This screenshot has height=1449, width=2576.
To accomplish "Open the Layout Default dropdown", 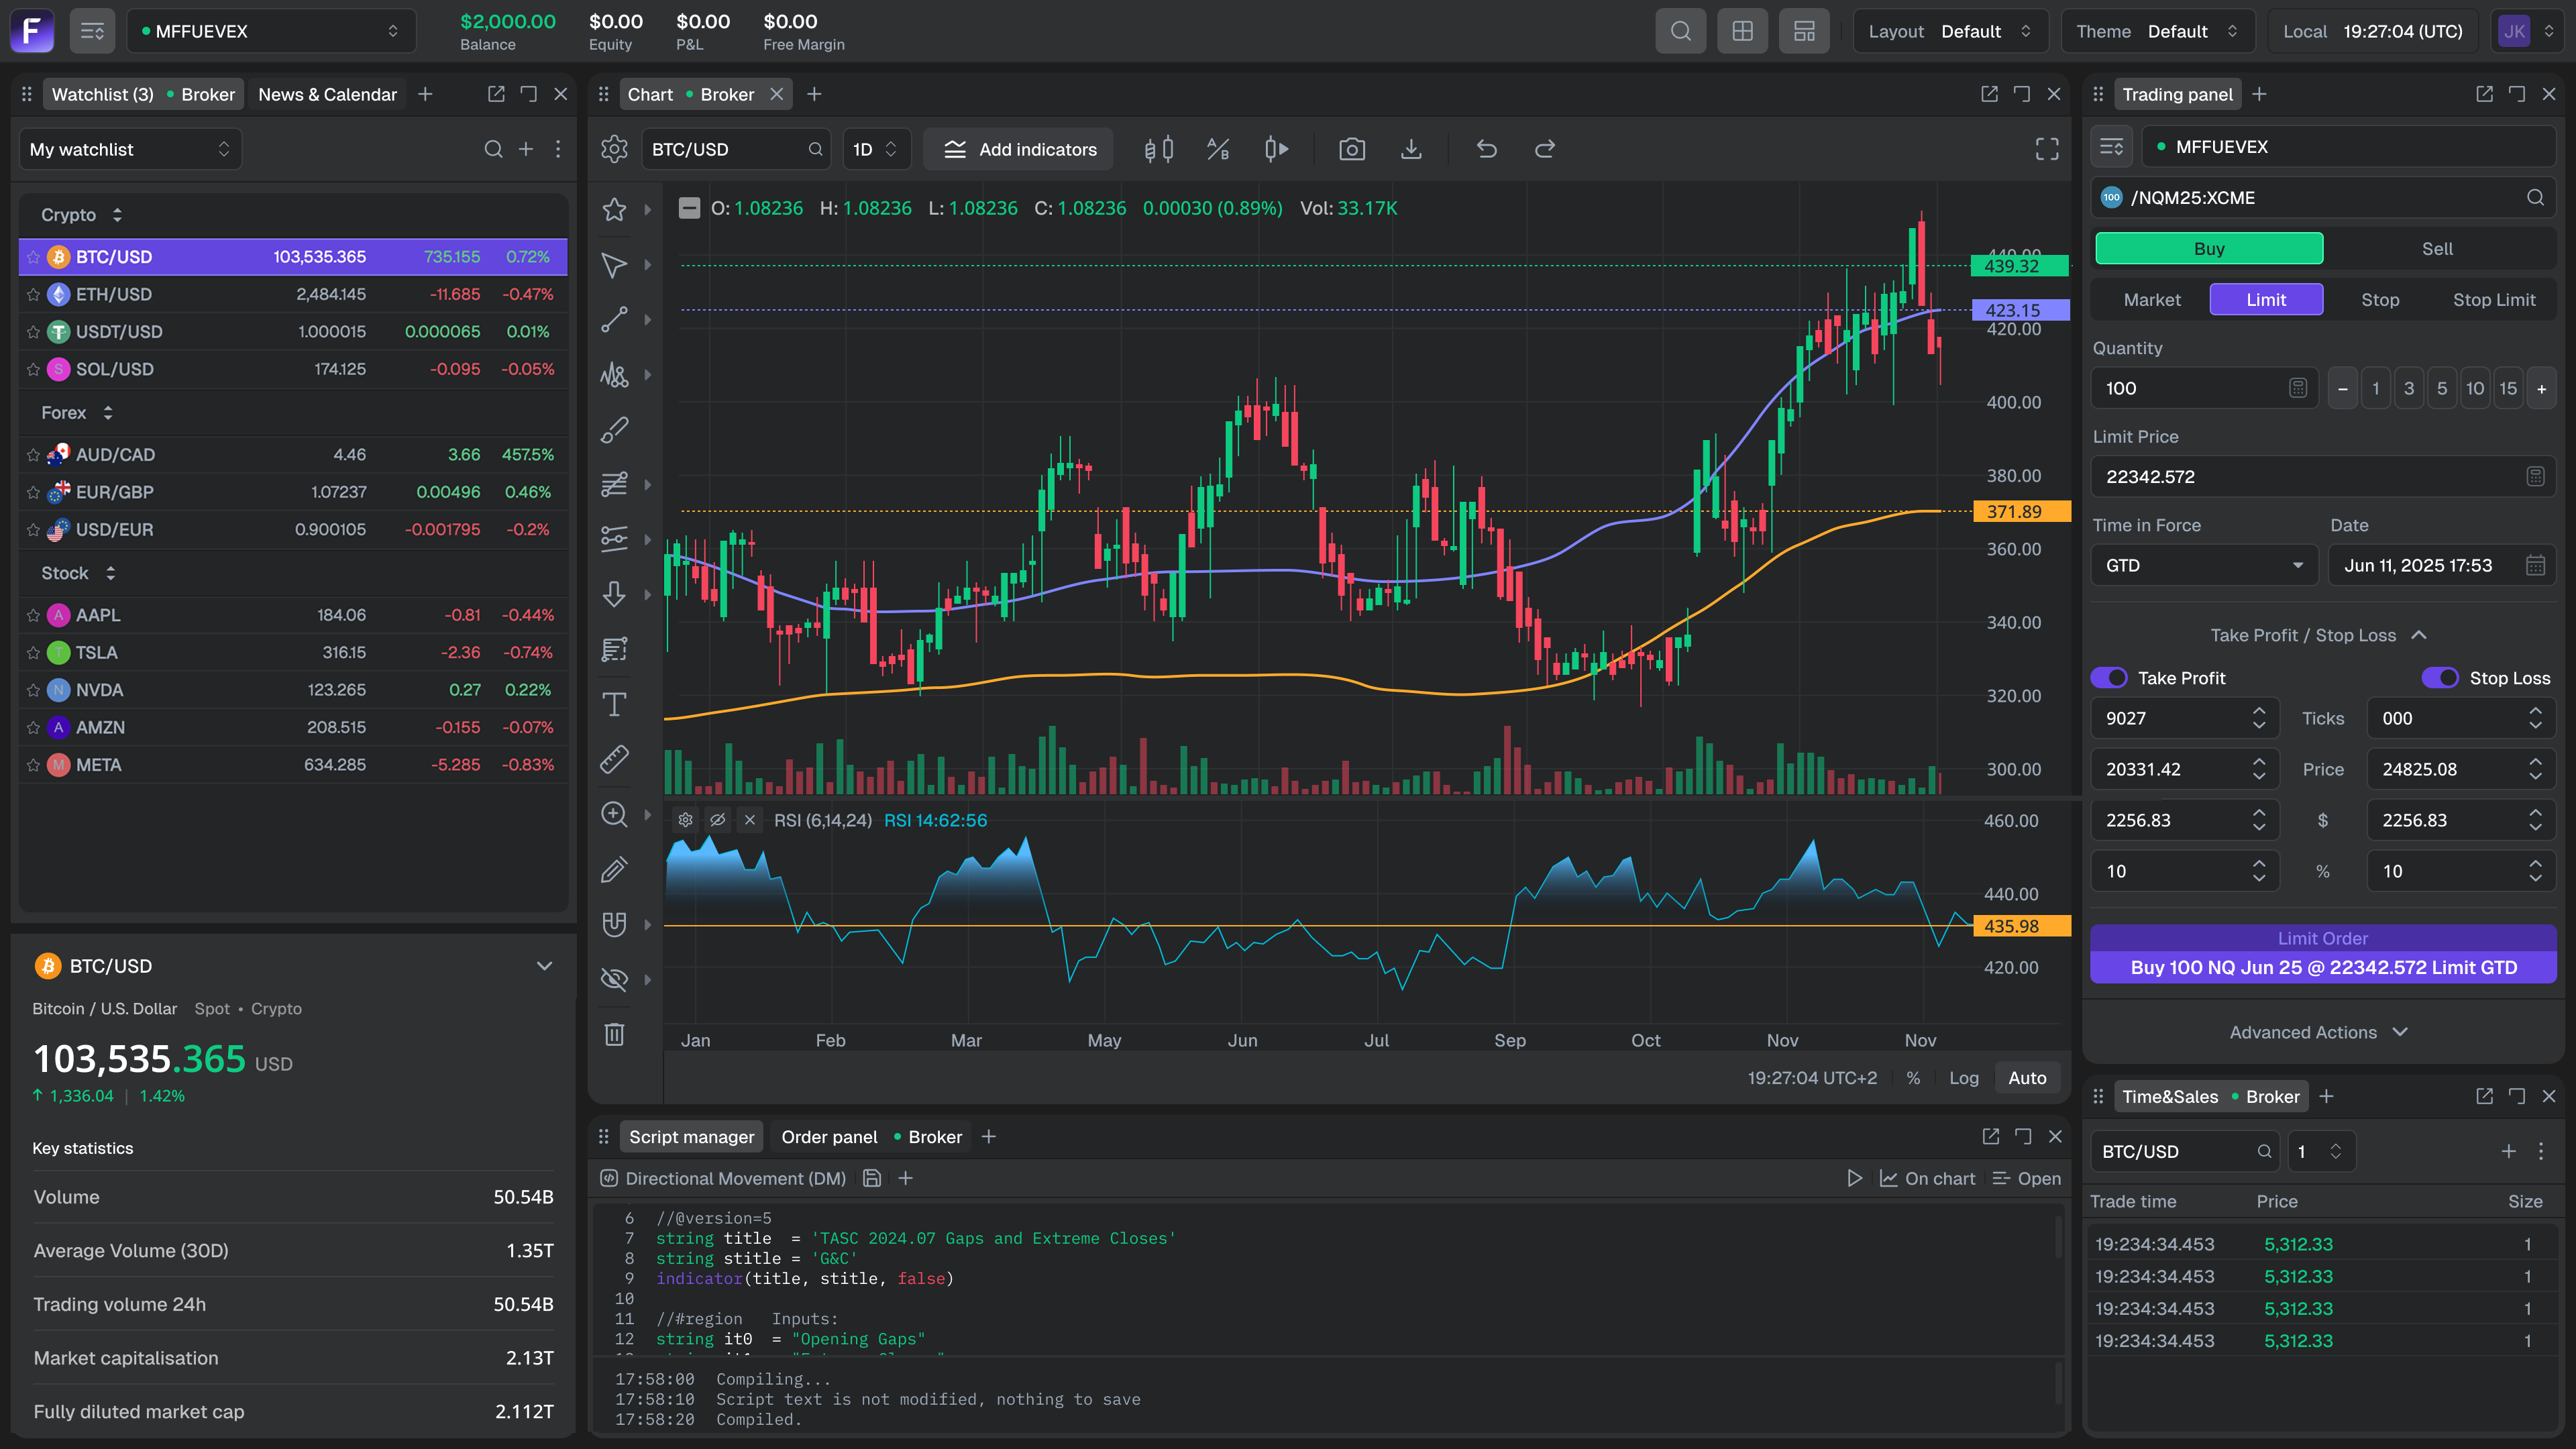I will coord(1950,31).
